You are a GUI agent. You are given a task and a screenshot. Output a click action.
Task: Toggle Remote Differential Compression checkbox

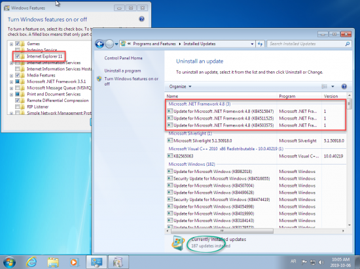click(x=18, y=101)
